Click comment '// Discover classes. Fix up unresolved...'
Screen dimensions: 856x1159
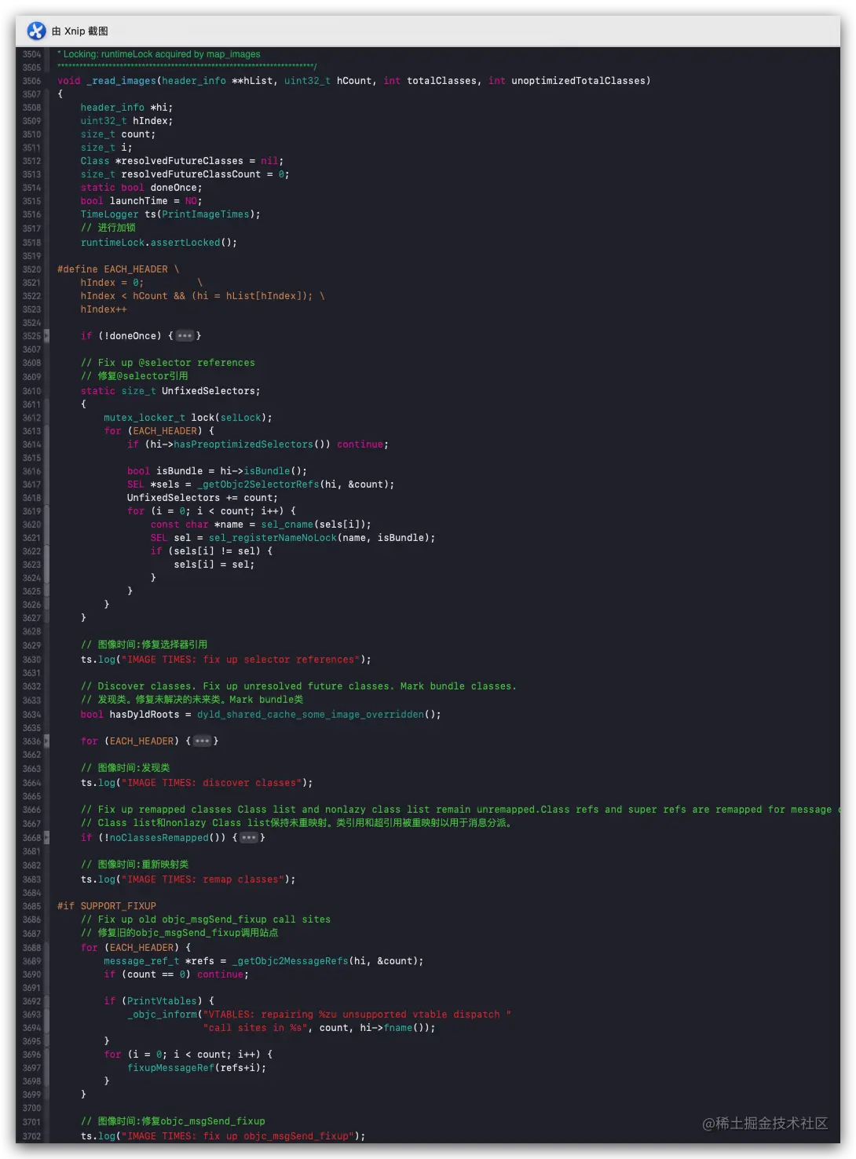(x=298, y=686)
